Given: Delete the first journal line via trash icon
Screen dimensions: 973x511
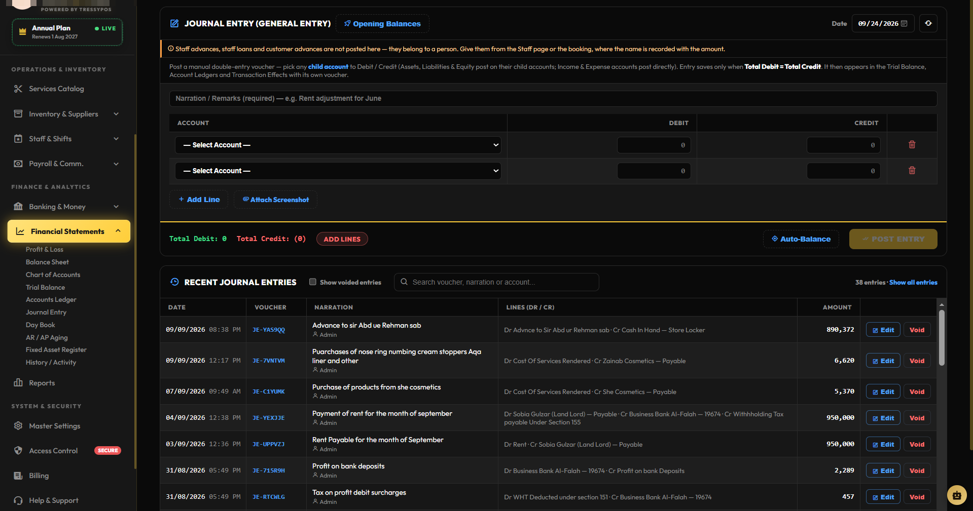Looking at the screenshot, I should (x=912, y=145).
